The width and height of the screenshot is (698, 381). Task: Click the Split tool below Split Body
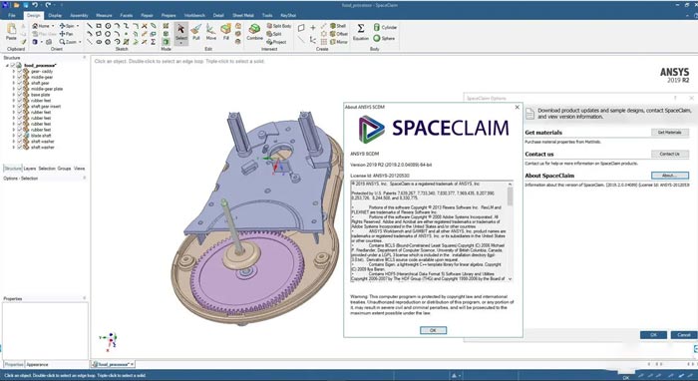pyautogui.click(x=274, y=34)
